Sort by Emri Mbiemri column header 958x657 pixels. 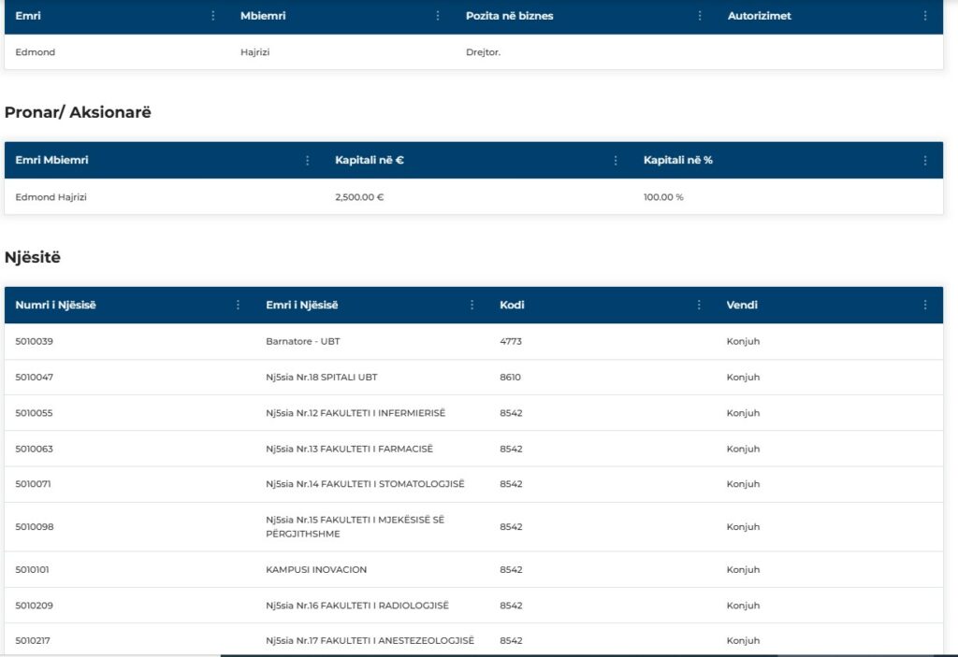pyautogui.click(x=52, y=160)
